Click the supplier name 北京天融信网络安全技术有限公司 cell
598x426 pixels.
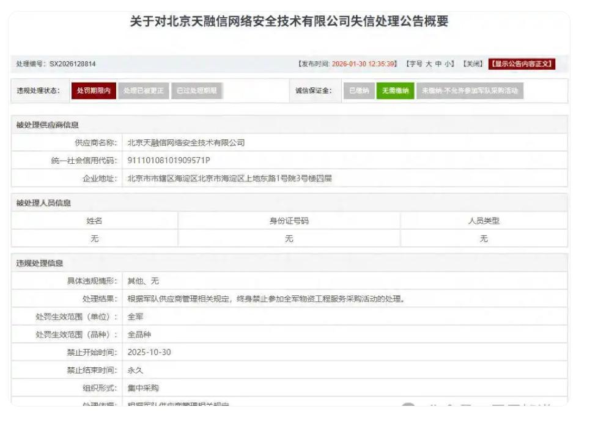(x=186, y=143)
